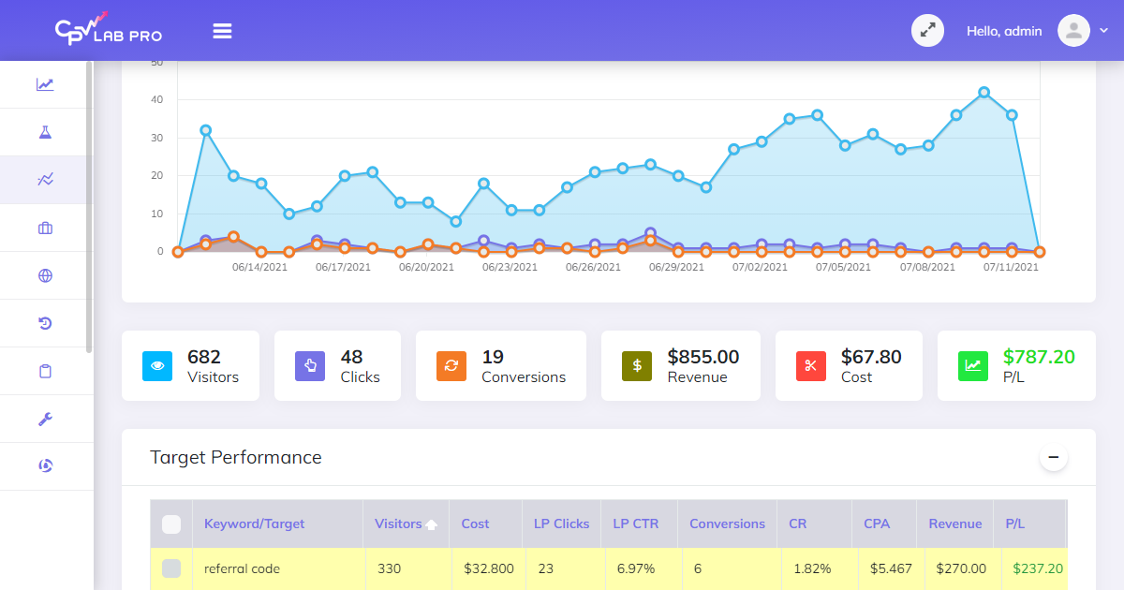
Task: Click the fullscreen expand arrows button
Action: pos(927,30)
